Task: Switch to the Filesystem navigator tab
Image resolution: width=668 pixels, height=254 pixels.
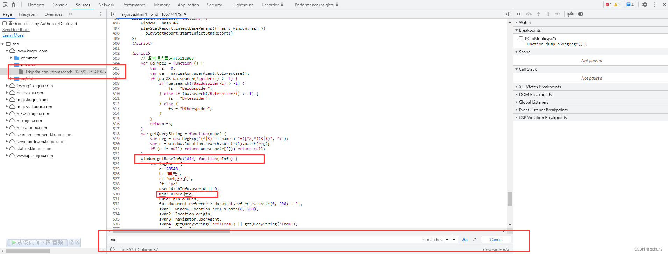Action: (28, 14)
